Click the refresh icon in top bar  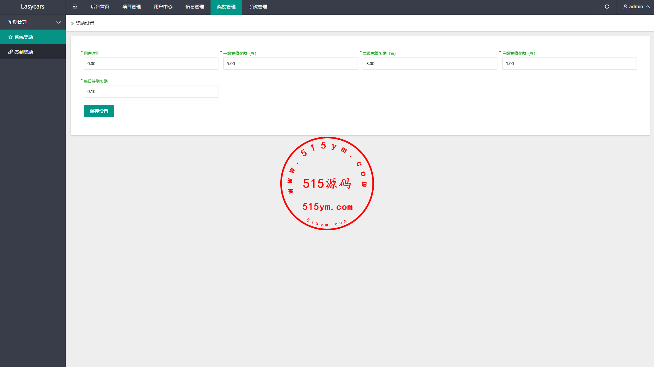tap(607, 7)
